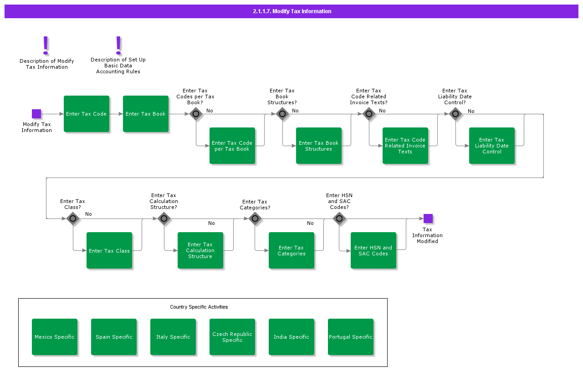
Task: Click the Enter Tax Categories decision diamond
Action: [x=255, y=219]
